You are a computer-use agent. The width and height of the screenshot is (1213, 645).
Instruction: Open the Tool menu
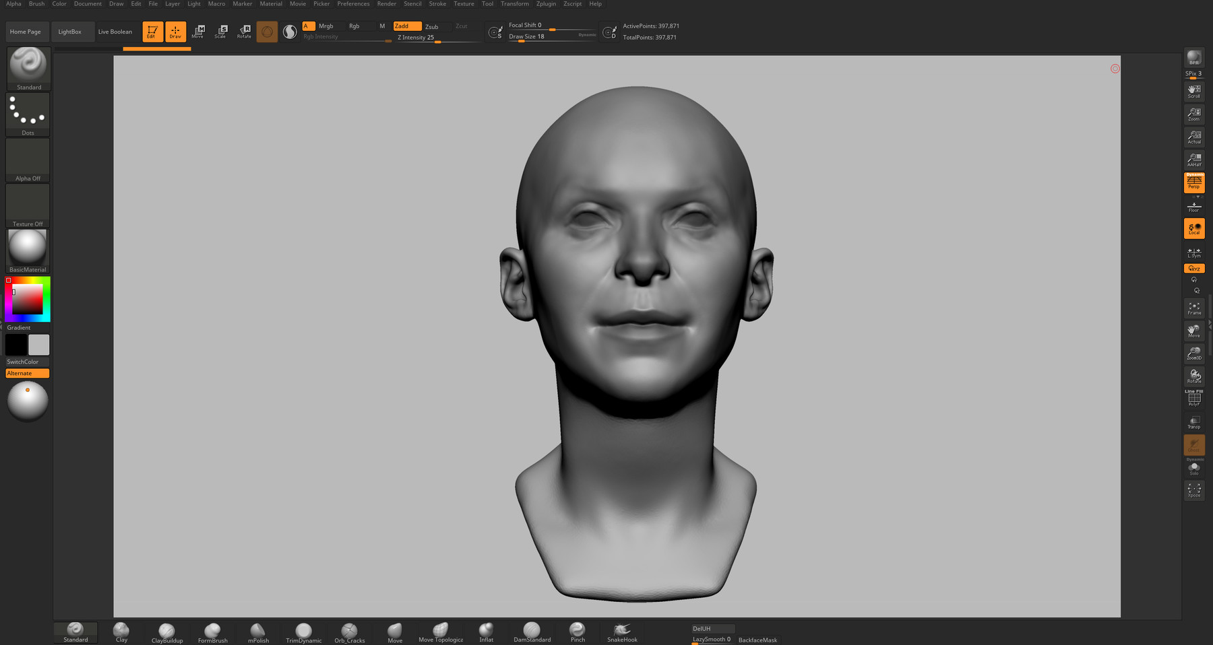pyautogui.click(x=487, y=4)
